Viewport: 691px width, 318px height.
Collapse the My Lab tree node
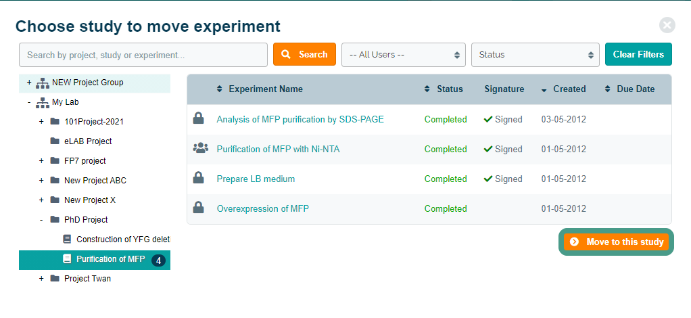[x=29, y=102]
